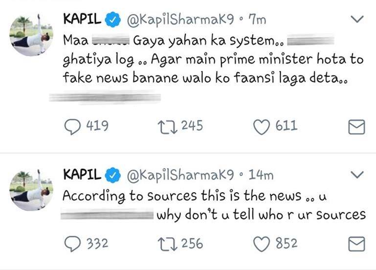
Task: Expand the chevron options on the 14m tweet
Action: [358, 175]
